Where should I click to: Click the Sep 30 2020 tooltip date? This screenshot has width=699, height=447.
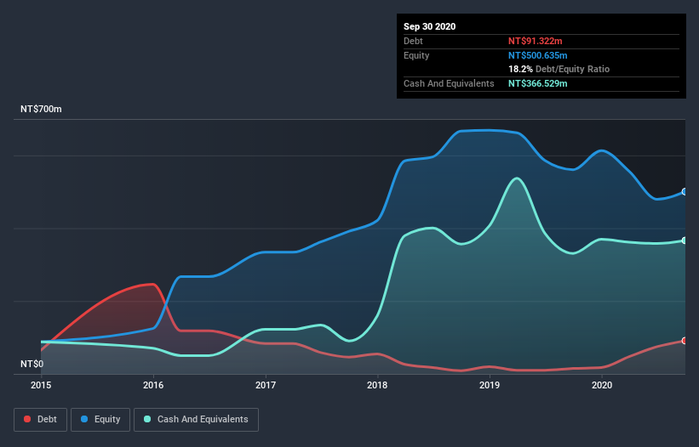pyautogui.click(x=430, y=26)
